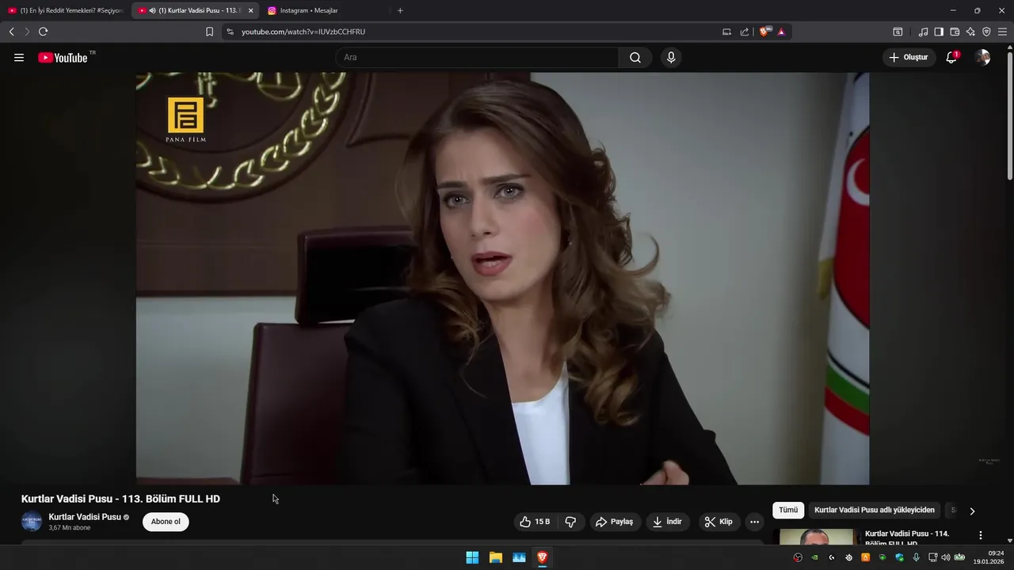Open the Brave Shields lion icon
Screen dimensions: 1014x570
click(x=764, y=32)
